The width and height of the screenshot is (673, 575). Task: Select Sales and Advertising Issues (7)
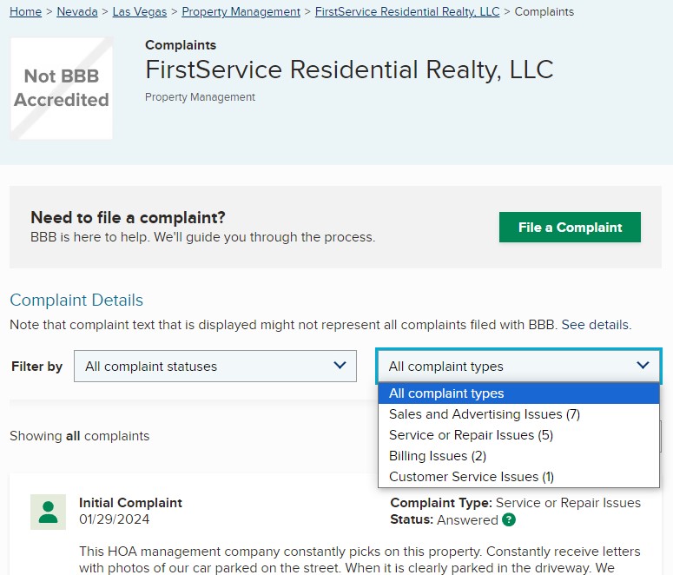[518, 414]
